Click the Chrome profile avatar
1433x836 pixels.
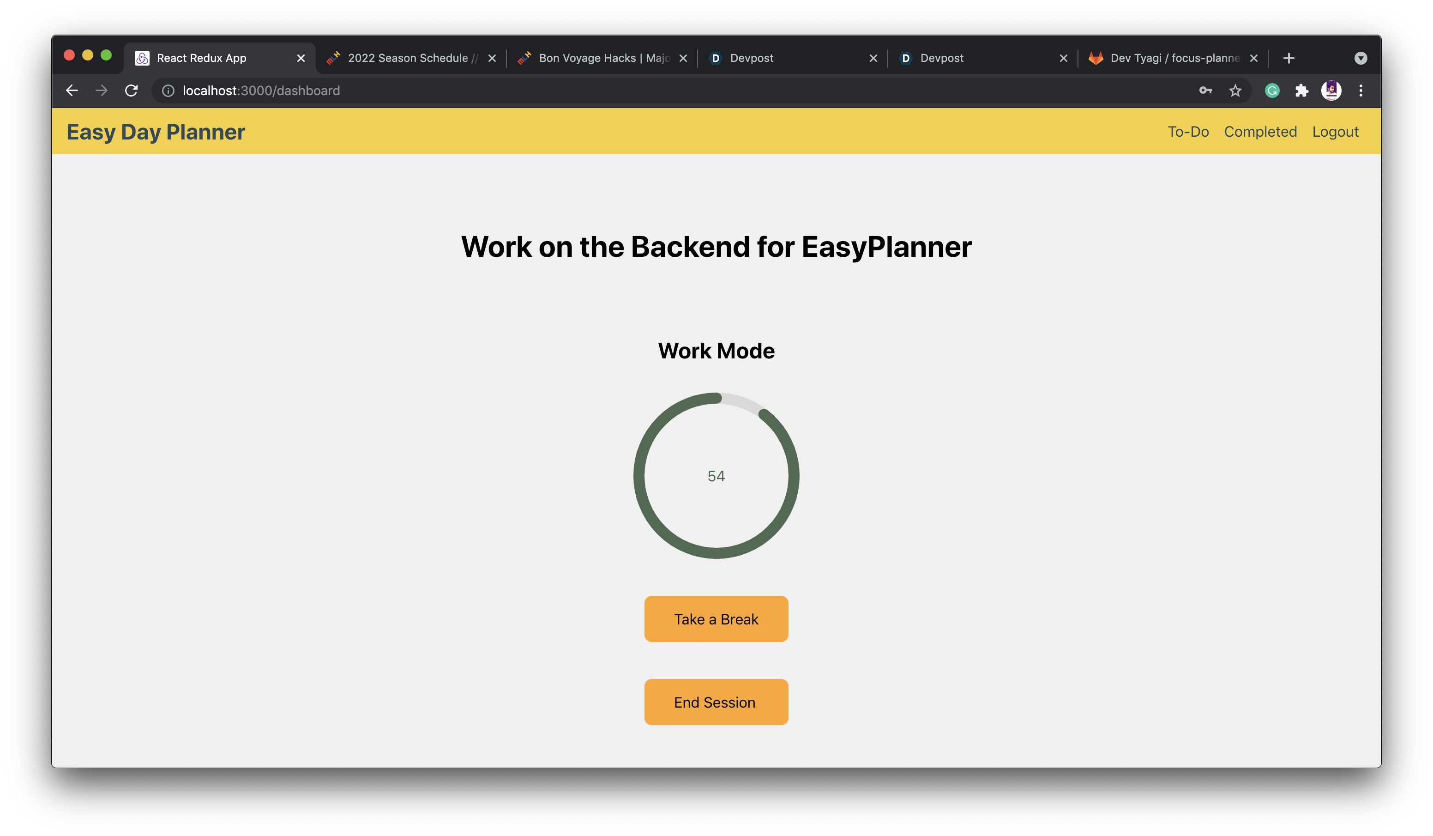coord(1331,91)
